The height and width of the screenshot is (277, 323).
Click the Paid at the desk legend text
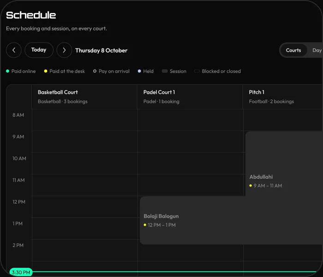tap(67, 71)
